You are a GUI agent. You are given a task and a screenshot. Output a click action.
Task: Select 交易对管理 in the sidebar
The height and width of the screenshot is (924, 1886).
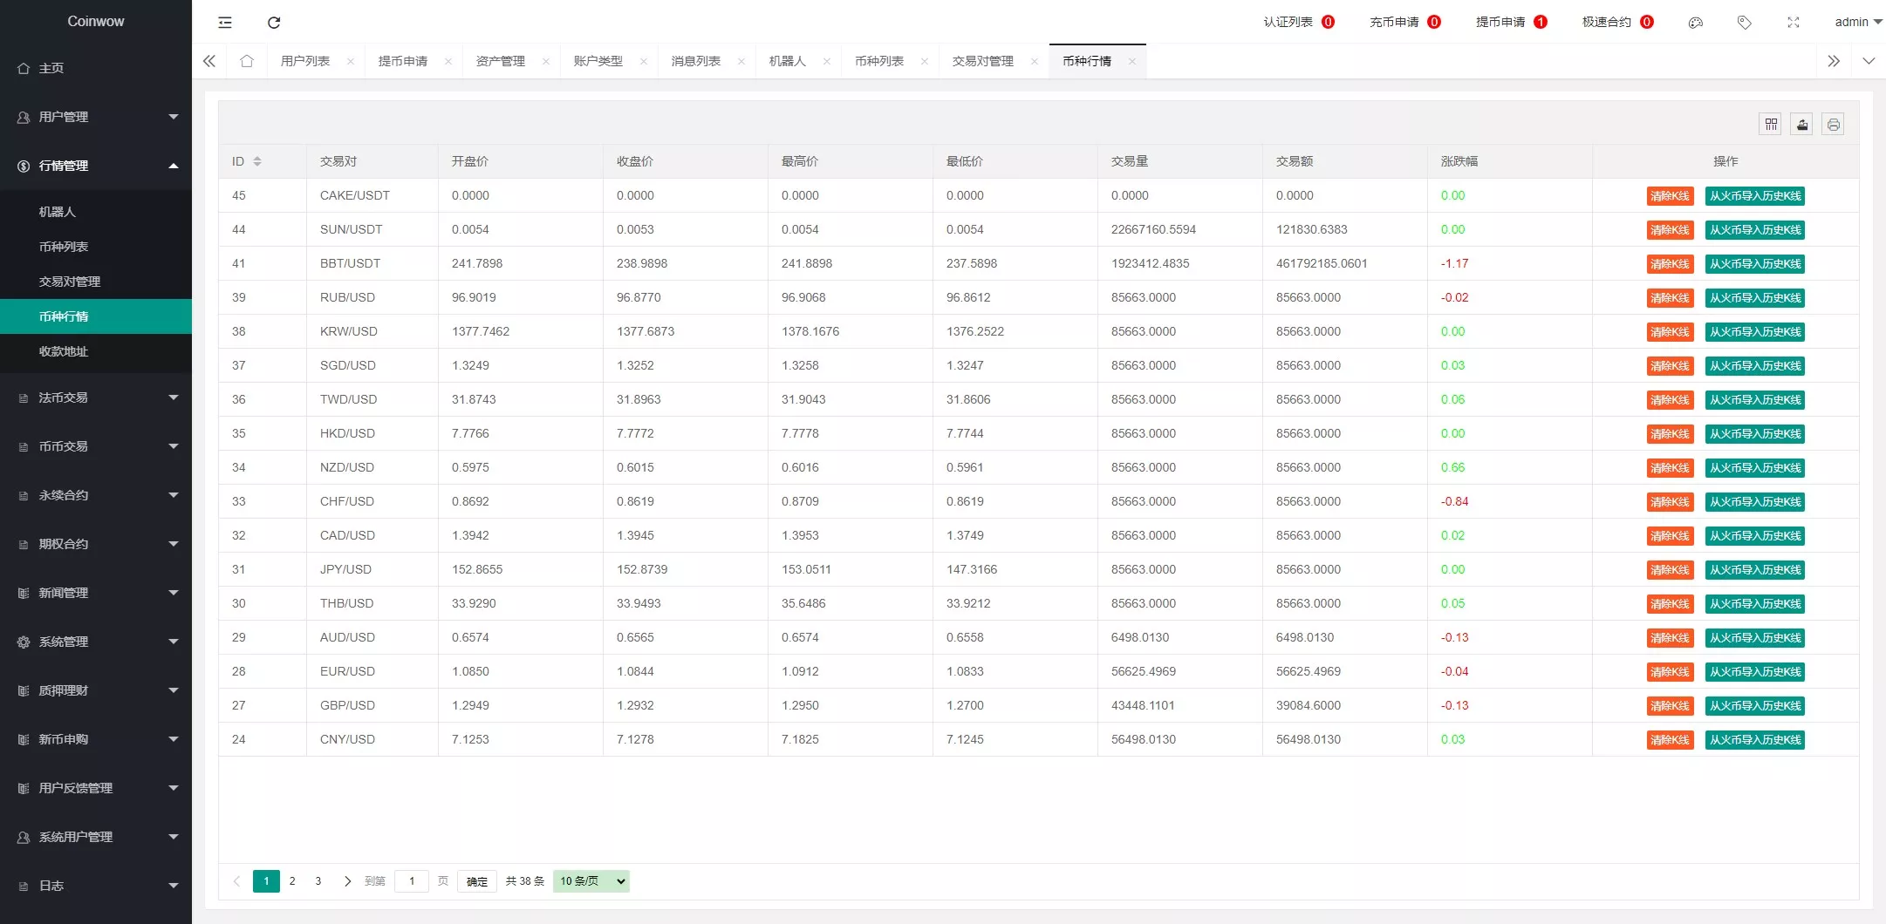pos(70,282)
